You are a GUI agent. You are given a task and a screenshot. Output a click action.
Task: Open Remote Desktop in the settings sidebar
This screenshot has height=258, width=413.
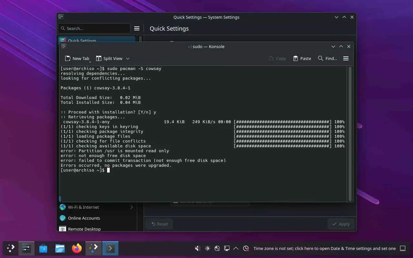click(96, 228)
